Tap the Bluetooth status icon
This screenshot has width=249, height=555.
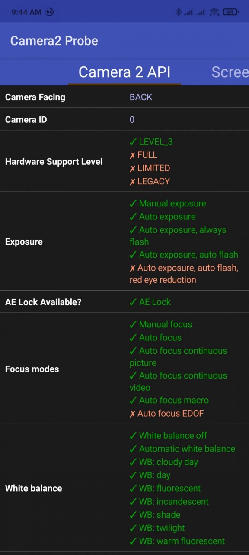click(179, 12)
